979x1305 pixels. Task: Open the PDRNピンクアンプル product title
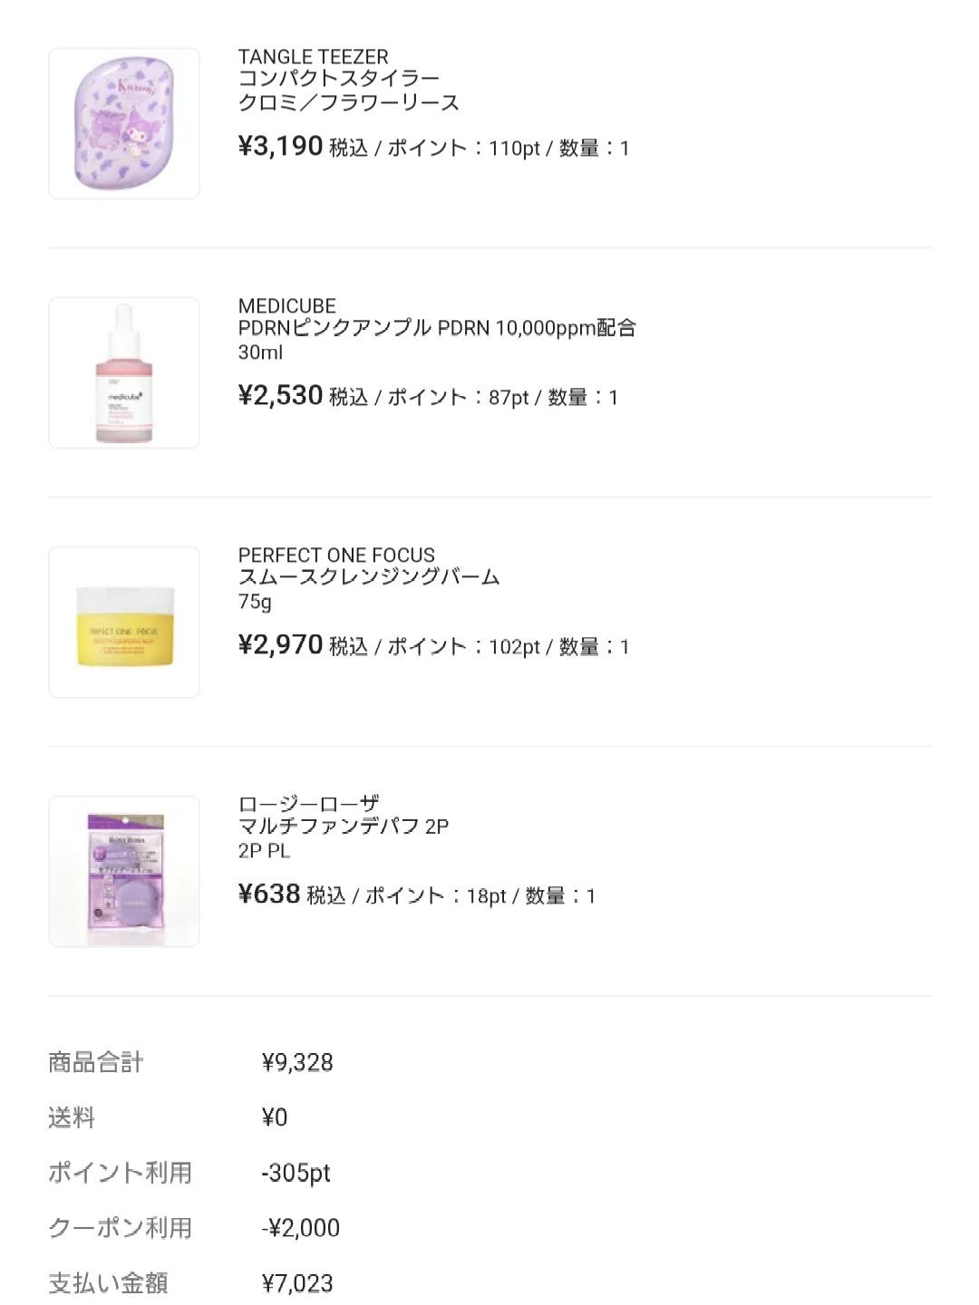(437, 328)
